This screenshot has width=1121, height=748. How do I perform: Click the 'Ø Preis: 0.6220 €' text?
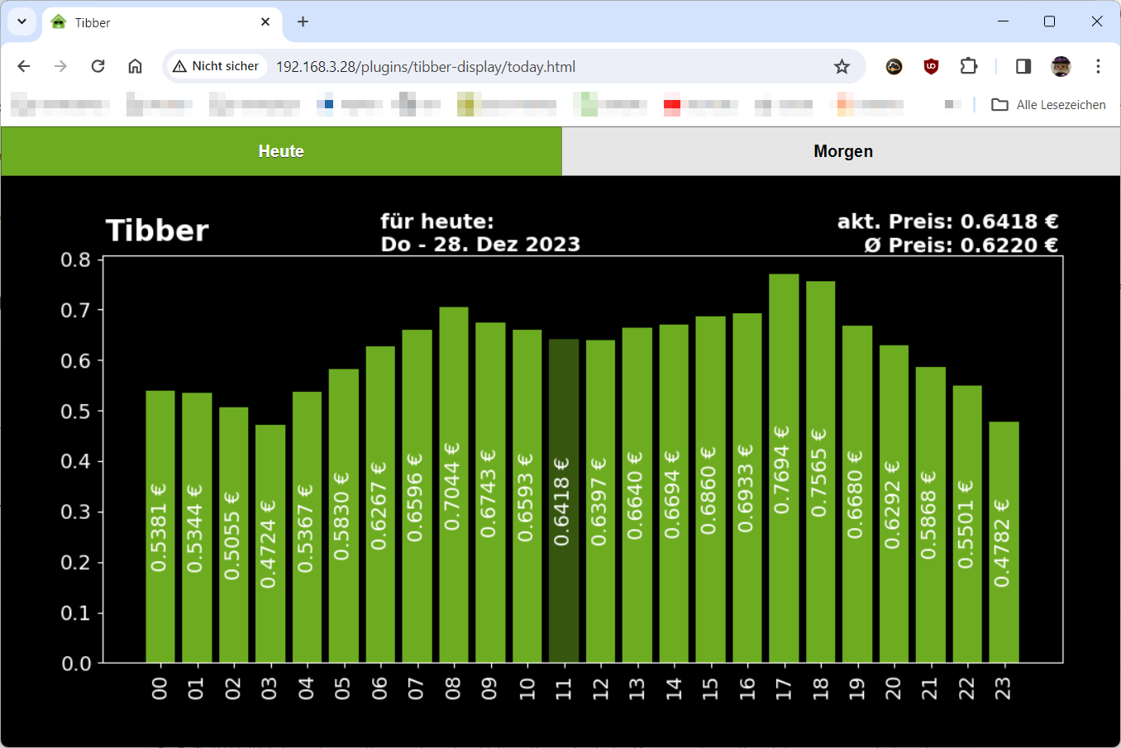[961, 245]
